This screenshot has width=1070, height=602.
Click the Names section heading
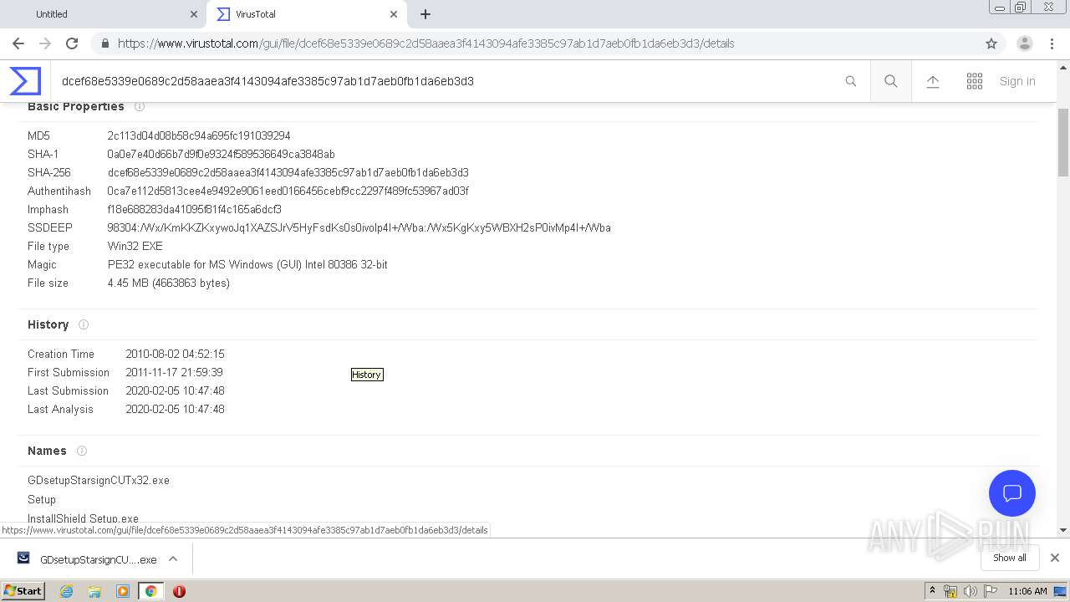click(x=47, y=451)
